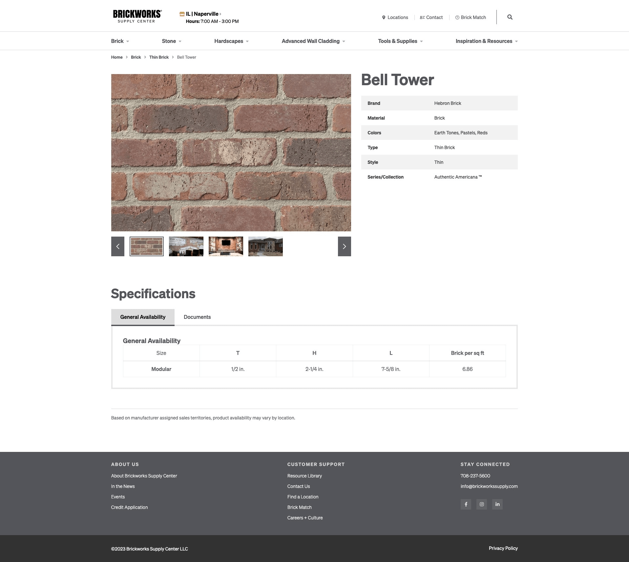This screenshot has width=629, height=562.
Task: Select the Scriptown storefront thumbnail
Action: pyautogui.click(x=186, y=246)
